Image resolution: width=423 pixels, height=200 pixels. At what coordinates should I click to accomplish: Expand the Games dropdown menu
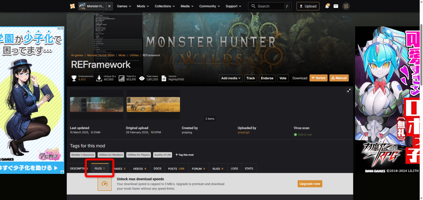tap(124, 6)
